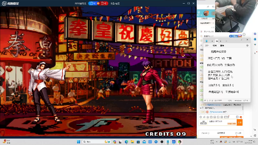Minimize the game emulator window
258x145 pixels.
[x=184, y=3]
